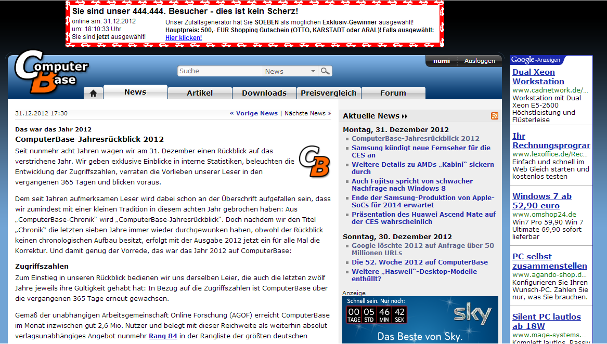The width and height of the screenshot is (607, 344).
Task: Open the Rang 84 link
Action: pos(163,336)
